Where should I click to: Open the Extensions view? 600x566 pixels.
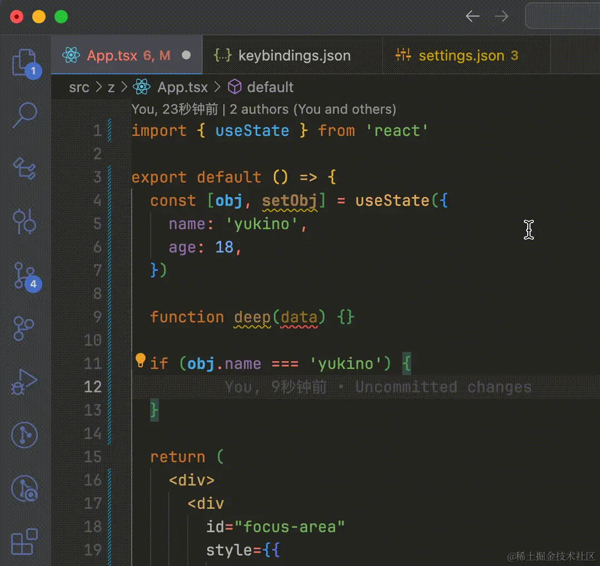[x=24, y=542]
